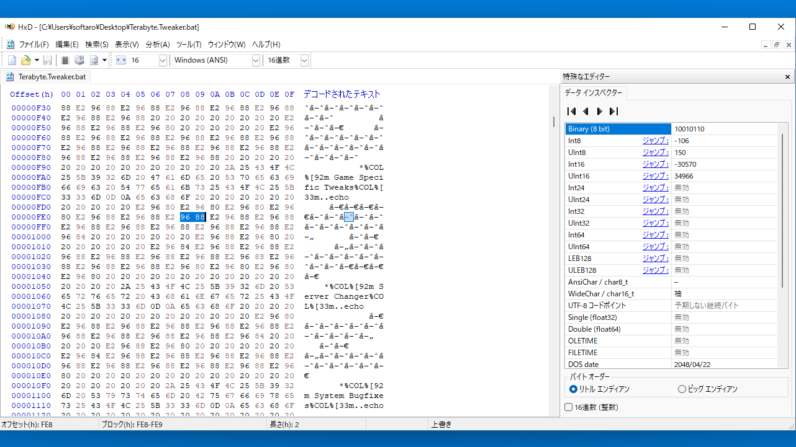796x447 pixels.
Task: Open the 16進数 offset base dropdown
Action: pos(304,60)
